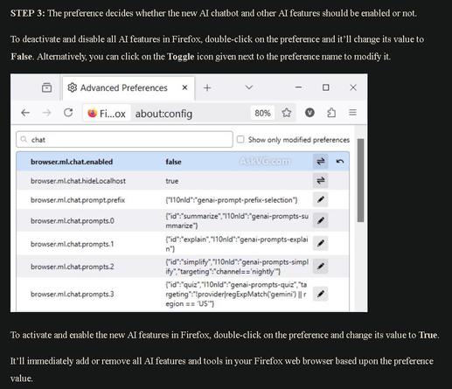Click the embedded about:config screenshot image

189,193
